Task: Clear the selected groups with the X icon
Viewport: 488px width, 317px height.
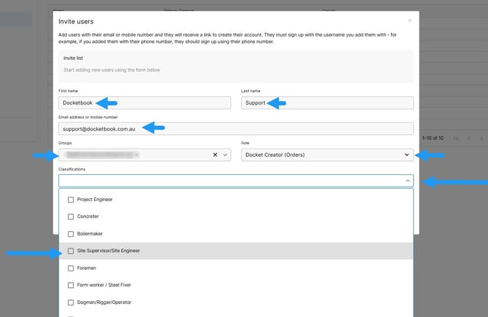Action: (215, 154)
